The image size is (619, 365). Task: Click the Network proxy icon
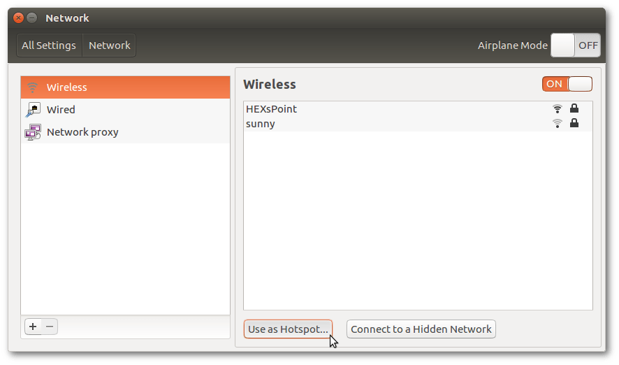click(33, 132)
